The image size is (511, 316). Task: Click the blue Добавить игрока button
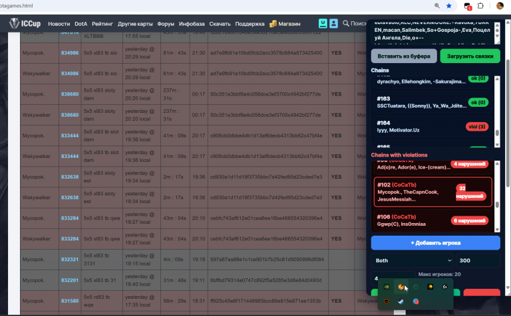pos(435,243)
